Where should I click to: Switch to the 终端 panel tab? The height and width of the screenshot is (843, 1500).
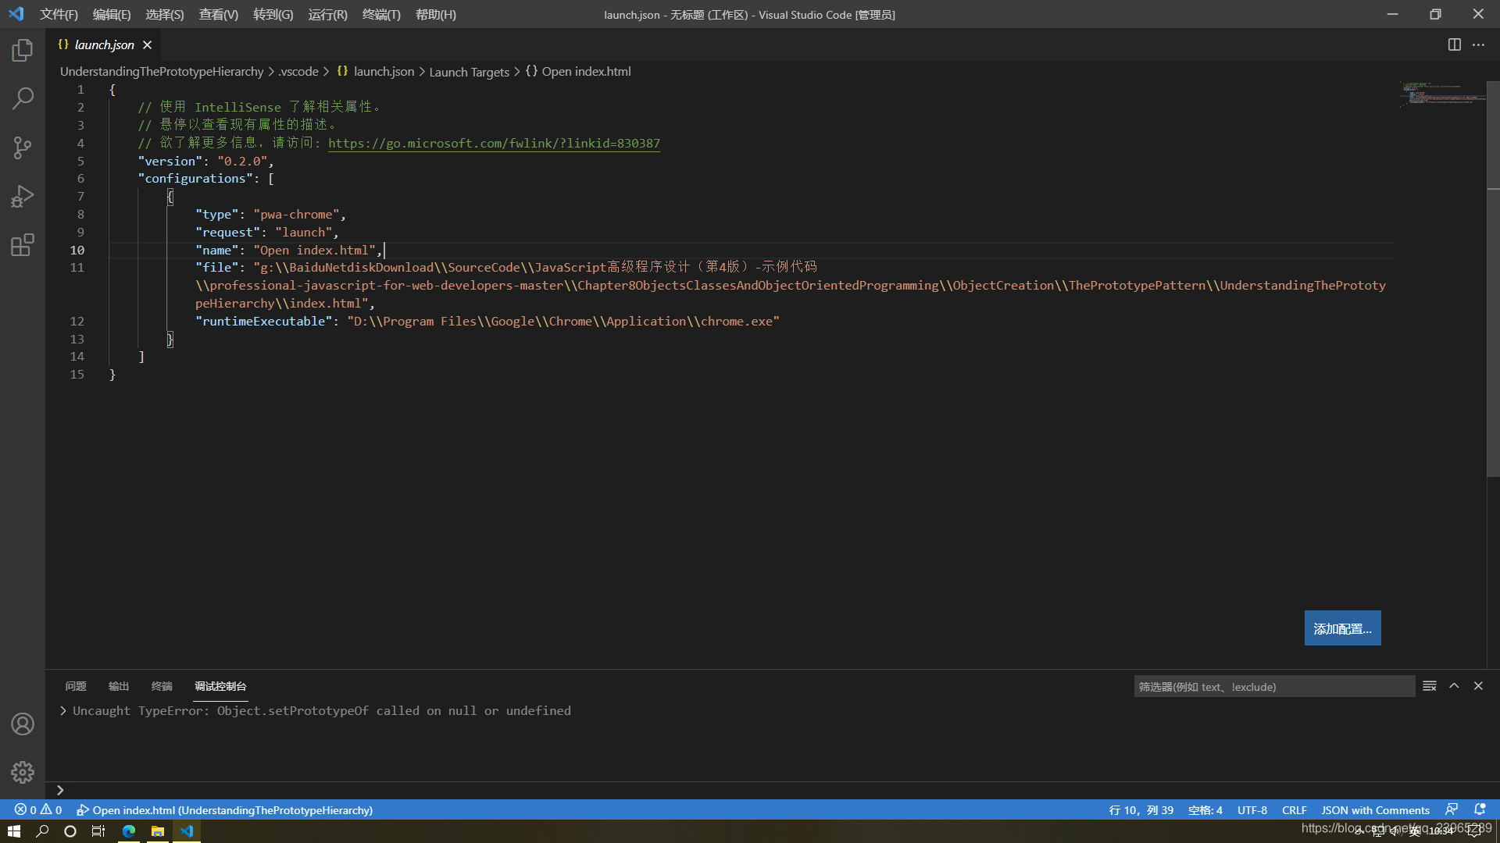(x=162, y=686)
